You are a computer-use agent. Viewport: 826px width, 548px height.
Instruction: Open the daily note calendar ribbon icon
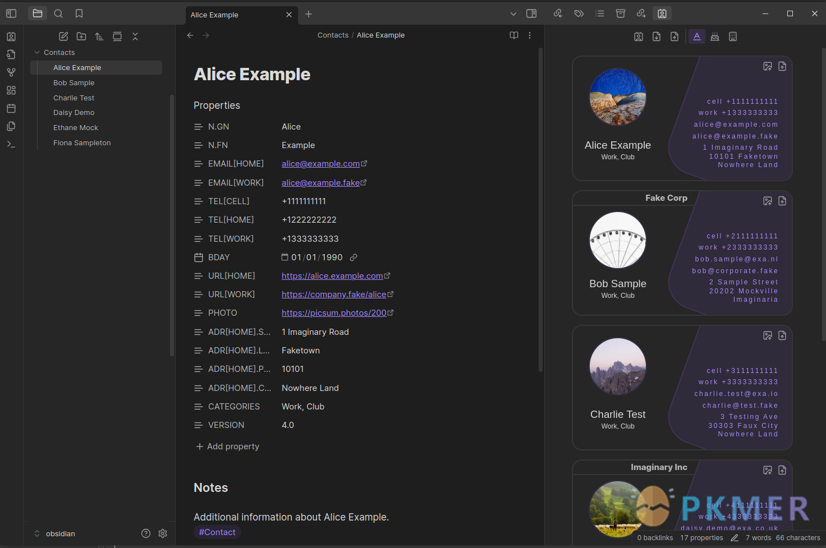11,108
